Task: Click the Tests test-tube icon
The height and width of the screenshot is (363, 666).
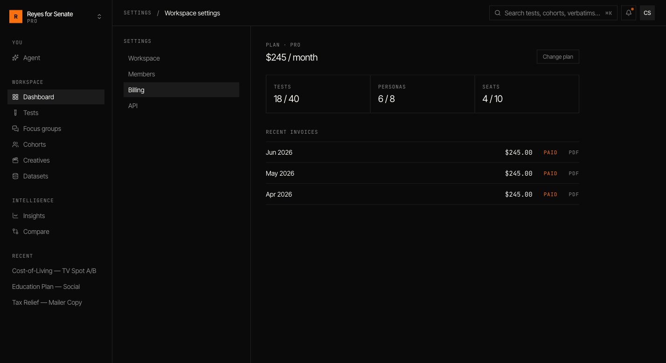Action: 15,113
